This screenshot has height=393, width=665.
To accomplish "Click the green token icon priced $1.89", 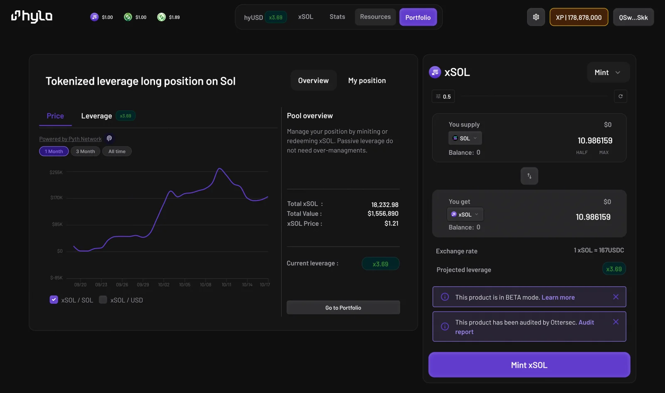I will coord(161,17).
